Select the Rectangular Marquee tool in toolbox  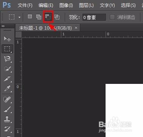[7, 49]
